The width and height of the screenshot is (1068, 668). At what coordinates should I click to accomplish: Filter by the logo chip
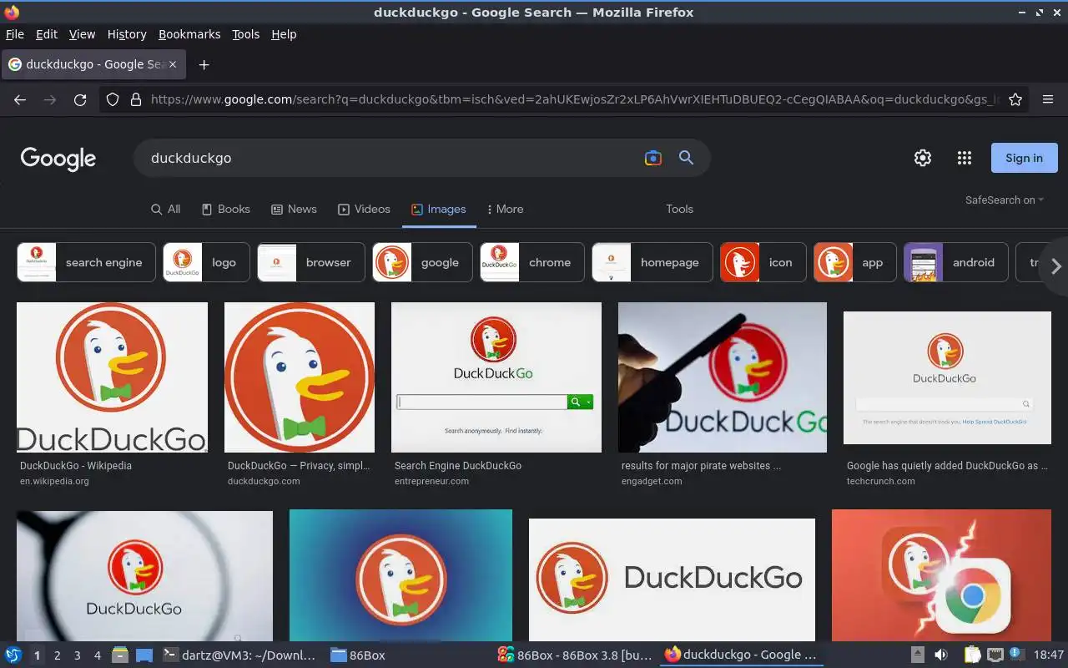(206, 262)
